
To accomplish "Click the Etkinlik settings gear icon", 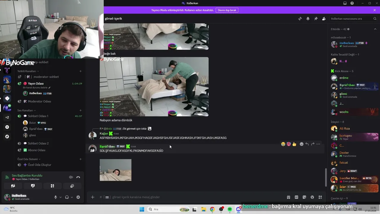I will pos(348,29).
